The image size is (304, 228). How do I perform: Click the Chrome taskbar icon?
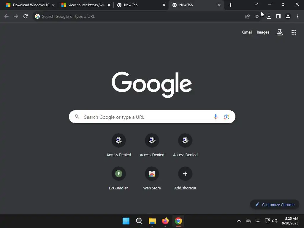(178, 221)
